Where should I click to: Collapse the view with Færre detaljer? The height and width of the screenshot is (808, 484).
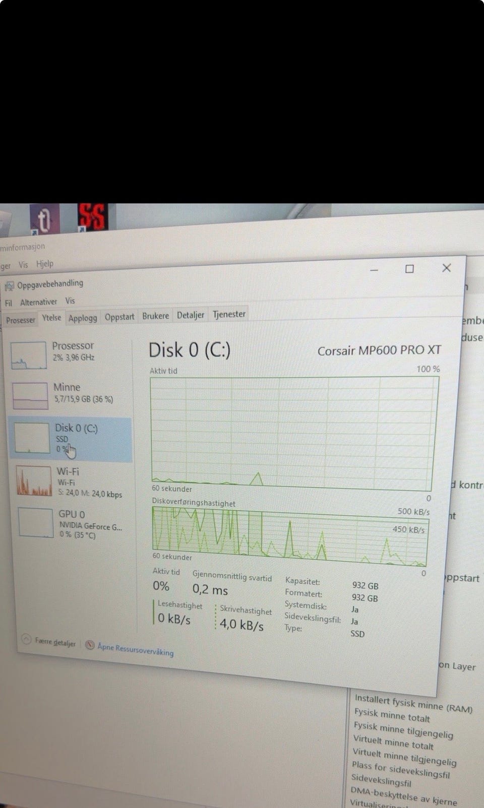(49, 642)
